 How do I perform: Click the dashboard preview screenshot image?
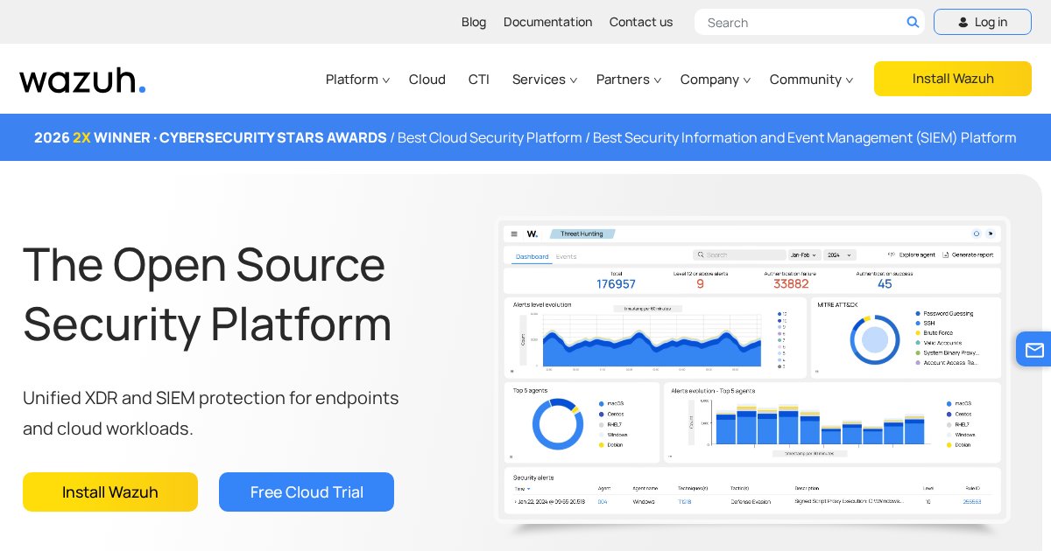click(752, 369)
